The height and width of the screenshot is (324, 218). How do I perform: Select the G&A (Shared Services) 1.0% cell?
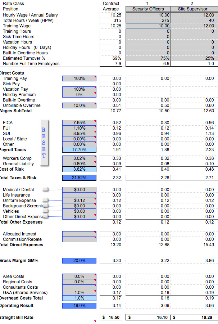(x=79, y=293)
